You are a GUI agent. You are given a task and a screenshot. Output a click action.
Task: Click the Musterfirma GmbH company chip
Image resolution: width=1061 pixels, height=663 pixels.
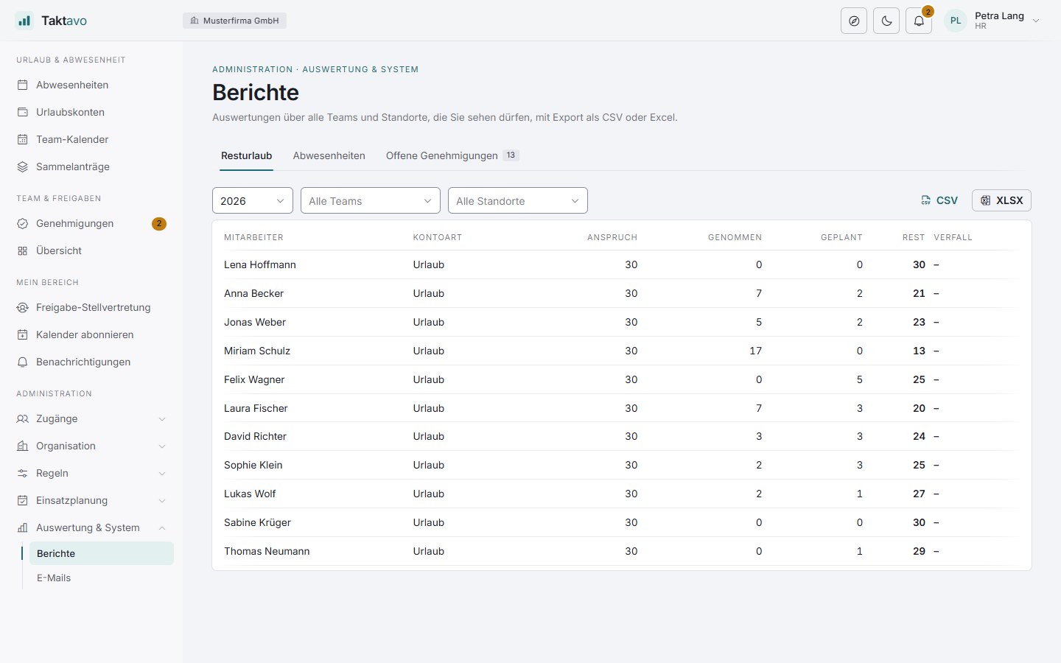234,21
